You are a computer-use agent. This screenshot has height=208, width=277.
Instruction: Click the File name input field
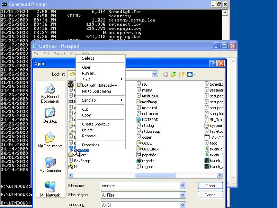[141, 186]
